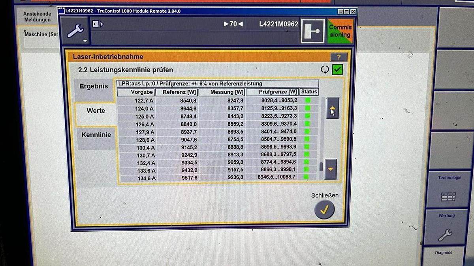Click the green status indicator for 122,7 A
This screenshot has width=474, height=266.
308,100
